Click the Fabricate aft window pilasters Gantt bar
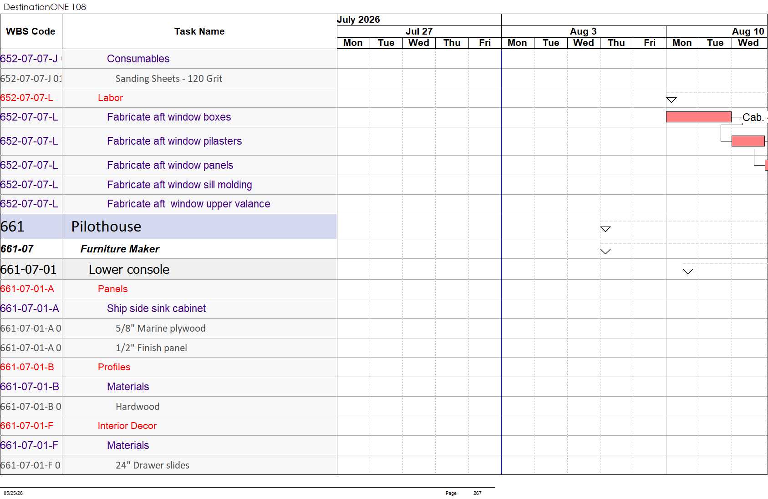 click(x=748, y=141)
